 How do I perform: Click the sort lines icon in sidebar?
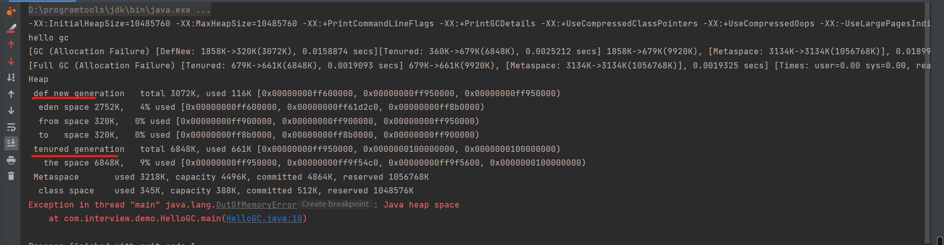[11, 77]
